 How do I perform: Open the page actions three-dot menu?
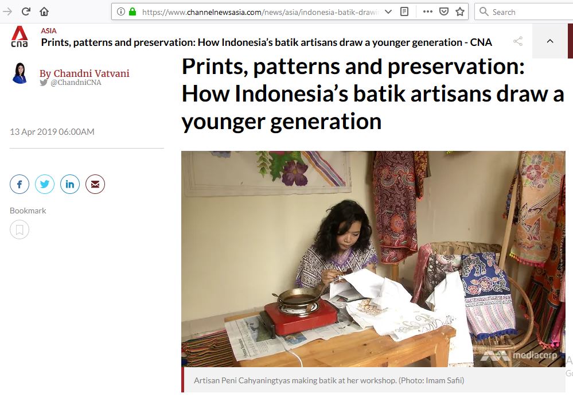pyautogui.click(x=427, y=11)
